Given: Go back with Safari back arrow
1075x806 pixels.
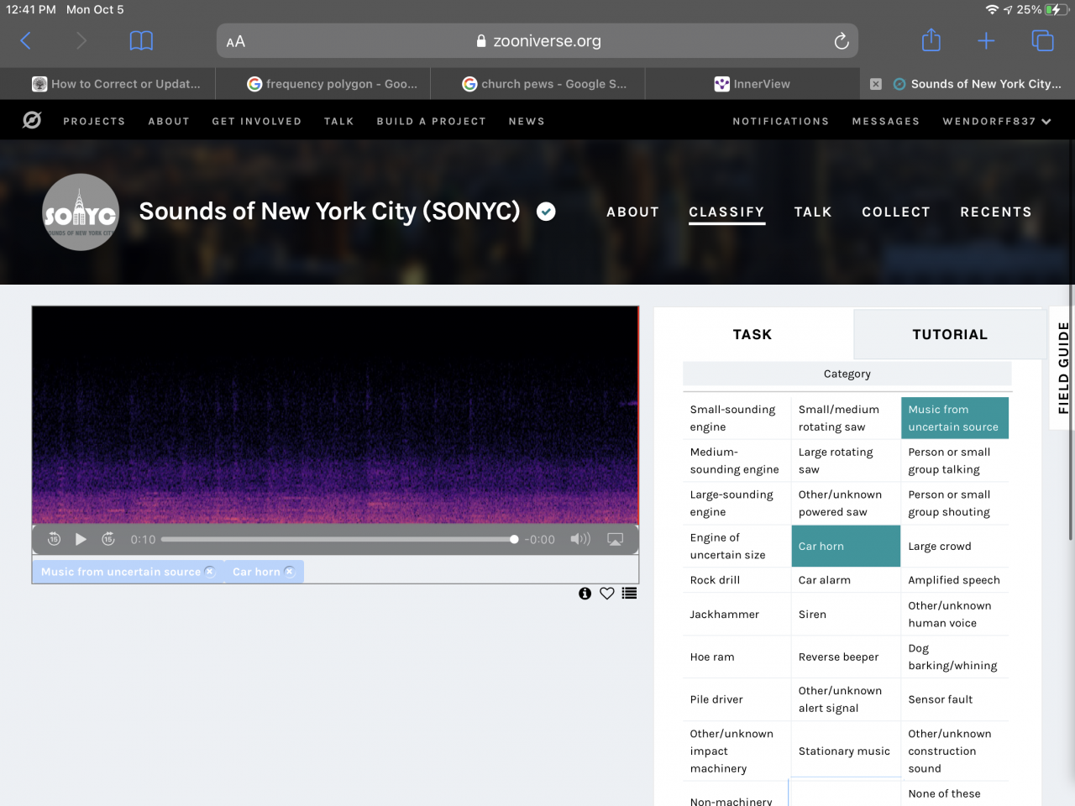Looking at the screenshot, I should [x=25, y=40].
